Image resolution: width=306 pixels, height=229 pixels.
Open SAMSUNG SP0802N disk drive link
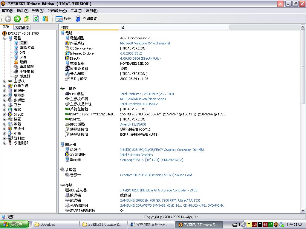(160, 200)
